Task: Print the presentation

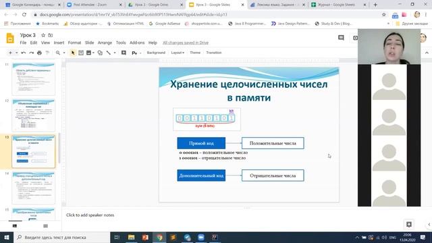Action: point(39,53)
